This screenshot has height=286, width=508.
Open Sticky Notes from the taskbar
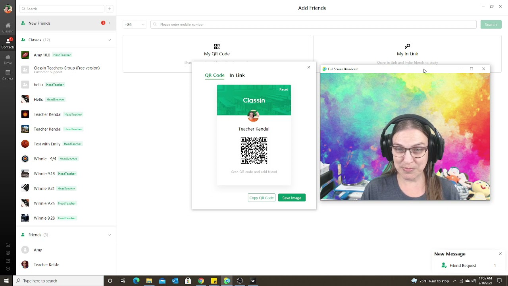214,281
